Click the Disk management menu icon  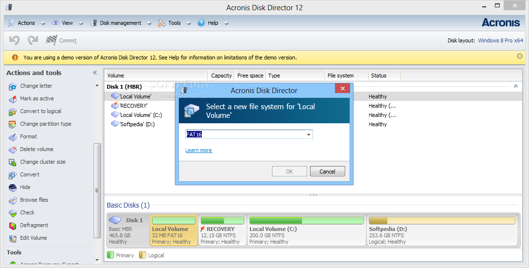[x=94, y=23]
